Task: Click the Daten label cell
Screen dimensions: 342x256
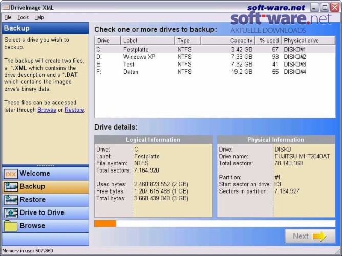Action: tap(131, 72)
